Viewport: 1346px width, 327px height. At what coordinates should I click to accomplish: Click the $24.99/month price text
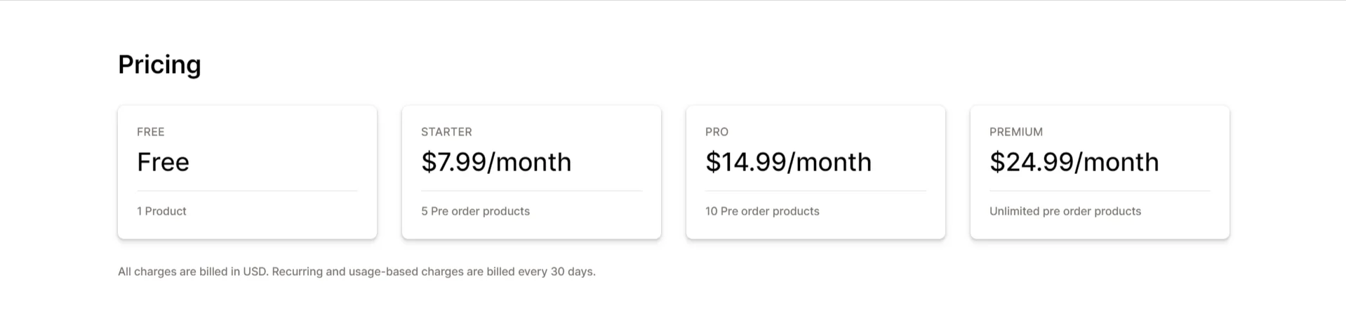click(x=1074, y=162)
